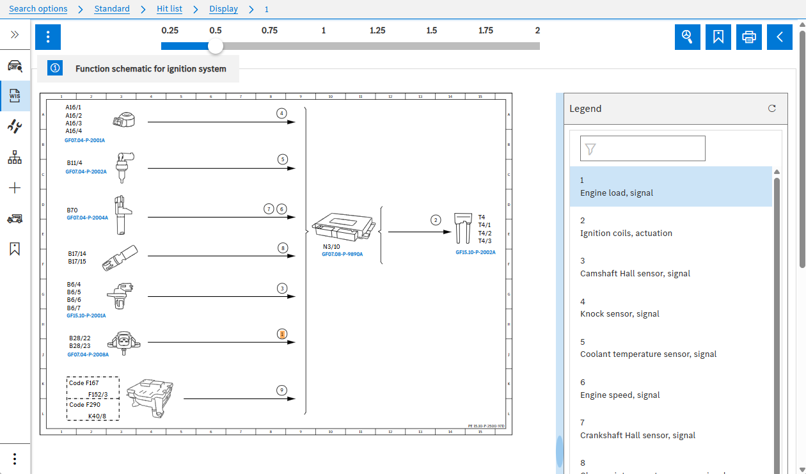Open the blue kebab options menu
The width and height of the screenshot is (806, 474).
pos(48,37)
